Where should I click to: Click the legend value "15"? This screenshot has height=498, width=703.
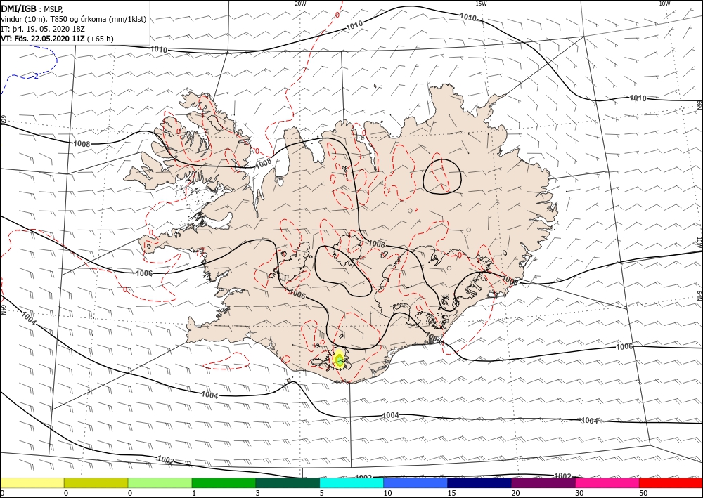451,493
